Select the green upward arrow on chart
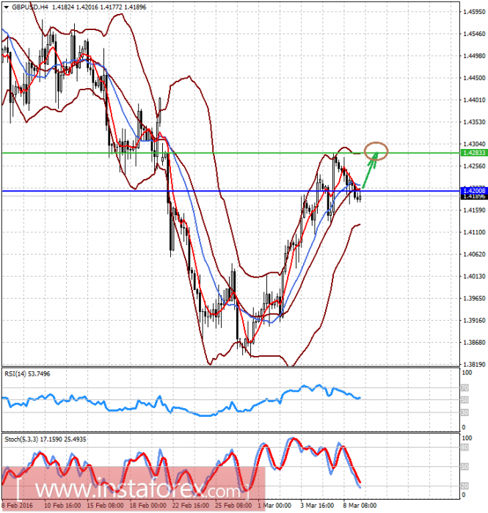This screenshot has width=488, height=513. pos(370,170)
